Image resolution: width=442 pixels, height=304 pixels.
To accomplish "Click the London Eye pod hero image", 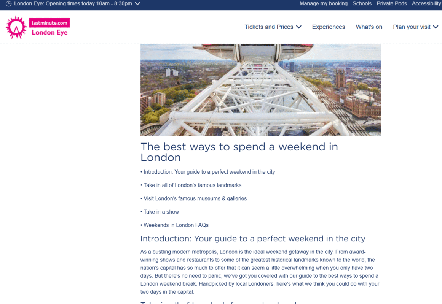I will tap(260, 90).
